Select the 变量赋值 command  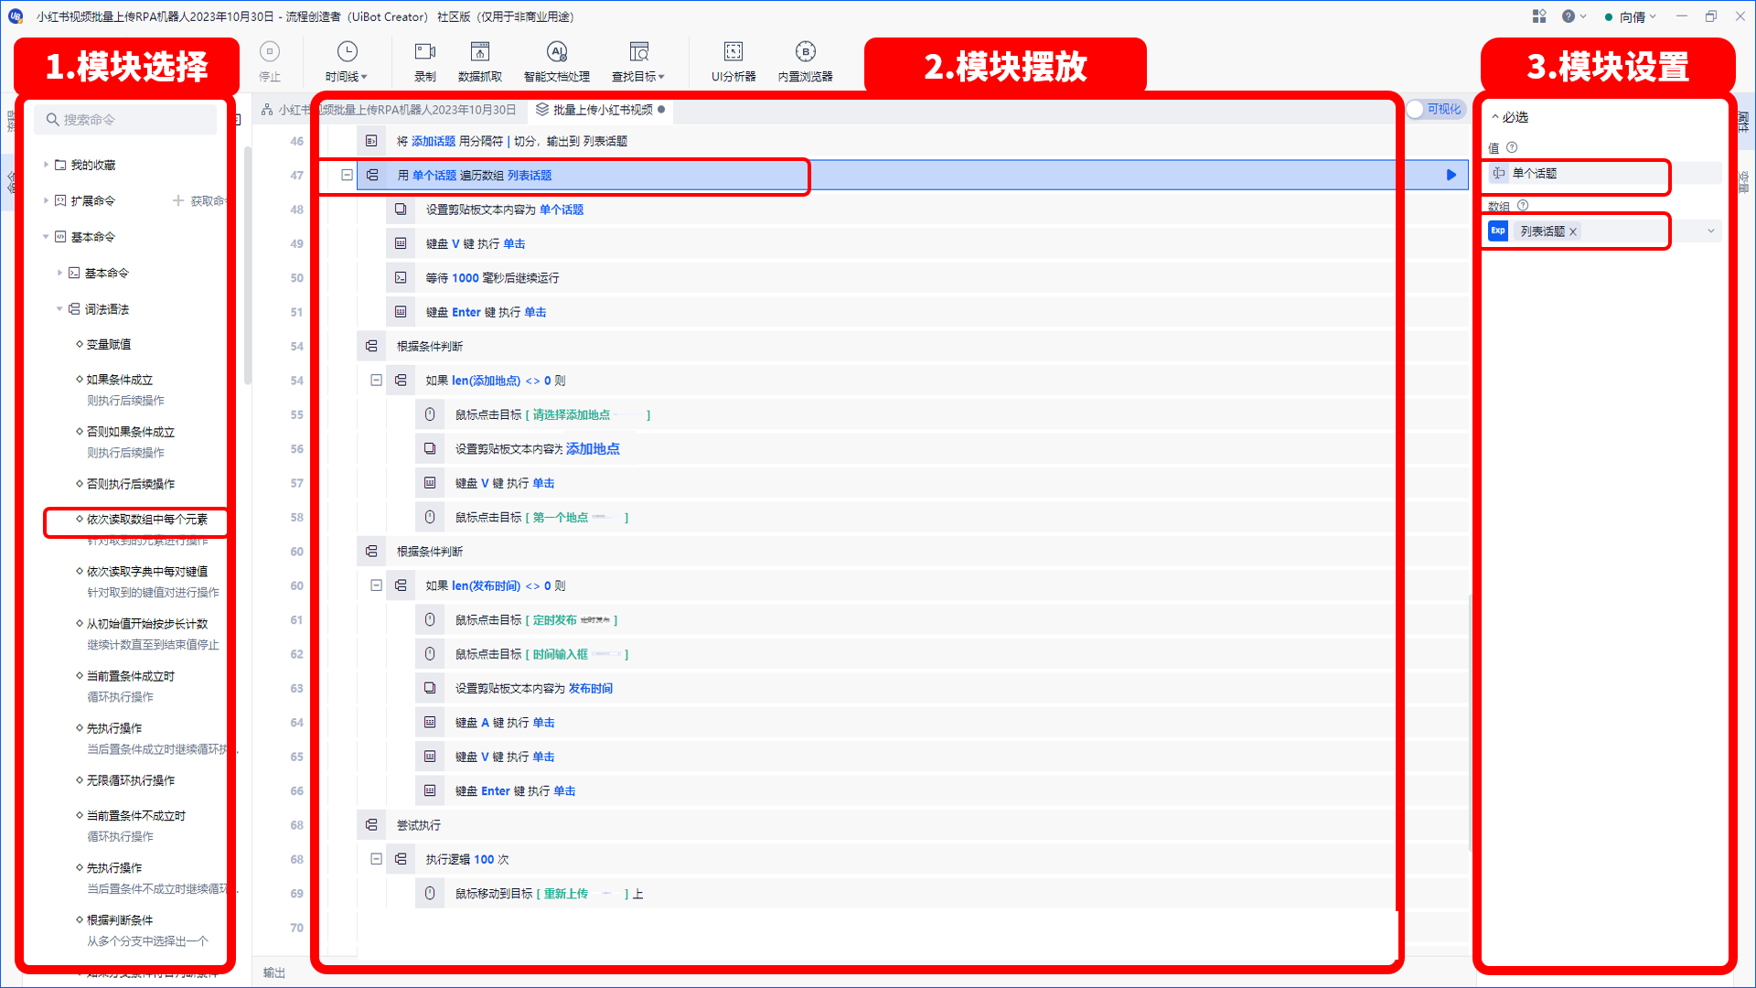(109, 344)
